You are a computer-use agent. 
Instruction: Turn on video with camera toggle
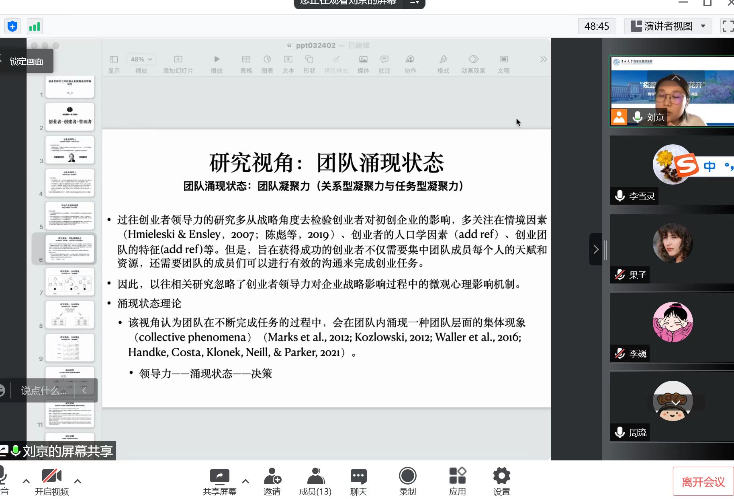51,481
